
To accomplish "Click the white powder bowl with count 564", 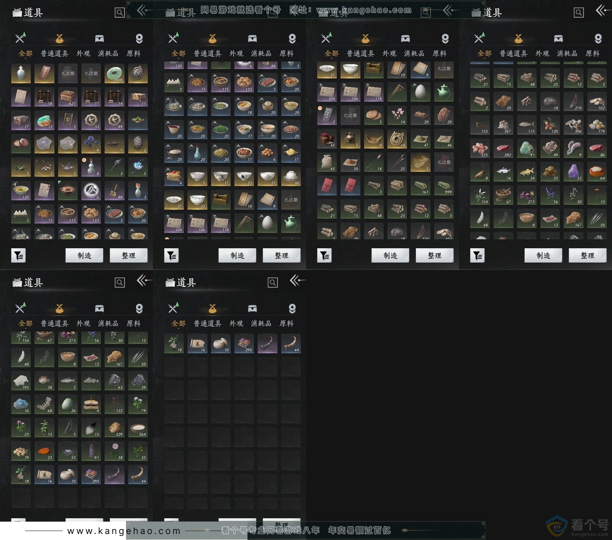I will 138,428.
